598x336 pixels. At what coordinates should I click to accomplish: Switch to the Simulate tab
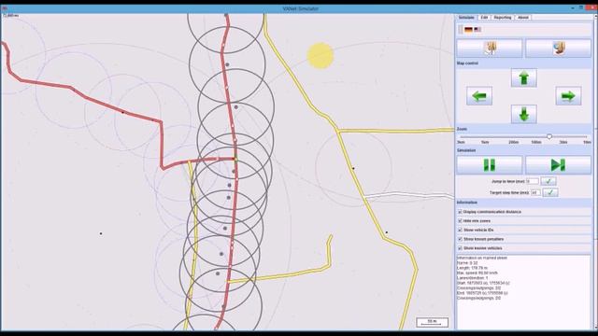tap(466, 18)
